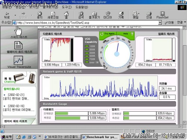Click the measured 9,836 Mbps gauge bar
This screenshot has height=140, width=187.
pyautogui.click(x=71, y=118)
